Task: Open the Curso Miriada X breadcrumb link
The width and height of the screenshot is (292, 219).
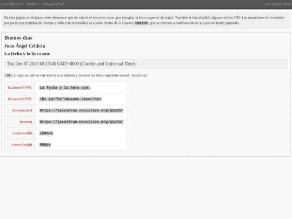Action: point(12,4)
